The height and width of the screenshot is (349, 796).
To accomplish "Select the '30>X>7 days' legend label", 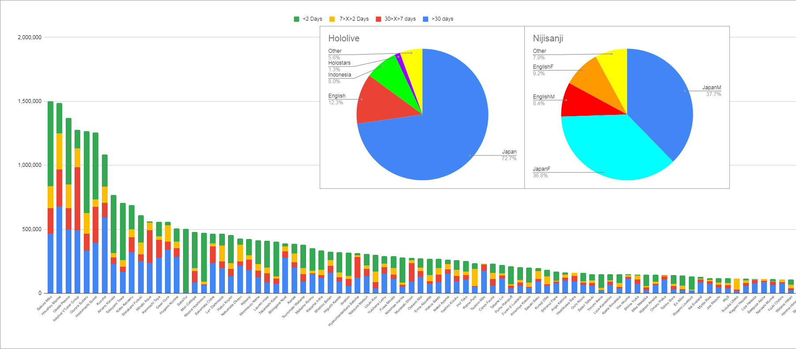I will (400, 19).
